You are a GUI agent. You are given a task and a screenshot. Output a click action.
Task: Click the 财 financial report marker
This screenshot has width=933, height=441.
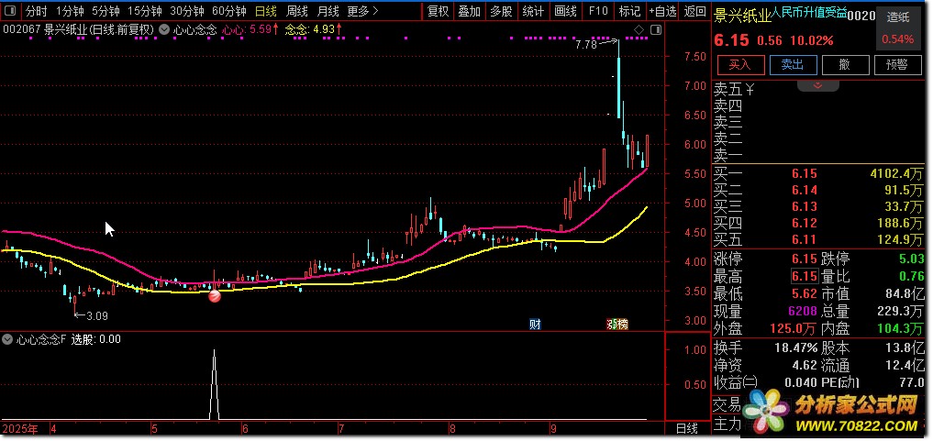(x=535, y=325)
